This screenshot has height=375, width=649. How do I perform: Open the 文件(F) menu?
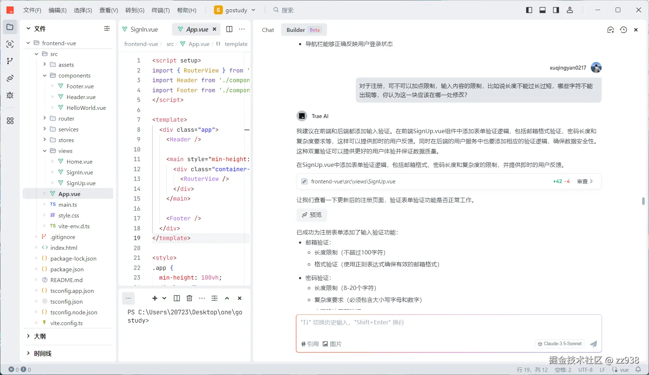tap(32, 10)
